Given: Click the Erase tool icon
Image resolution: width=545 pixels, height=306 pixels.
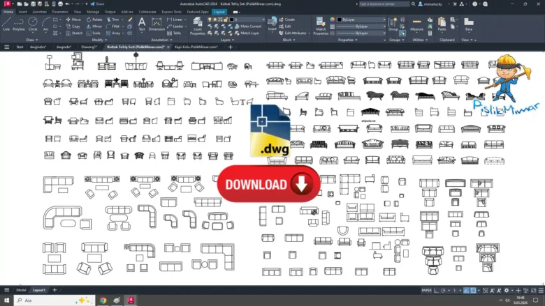Looking at the screenshot, I should [x=130, y=20].
